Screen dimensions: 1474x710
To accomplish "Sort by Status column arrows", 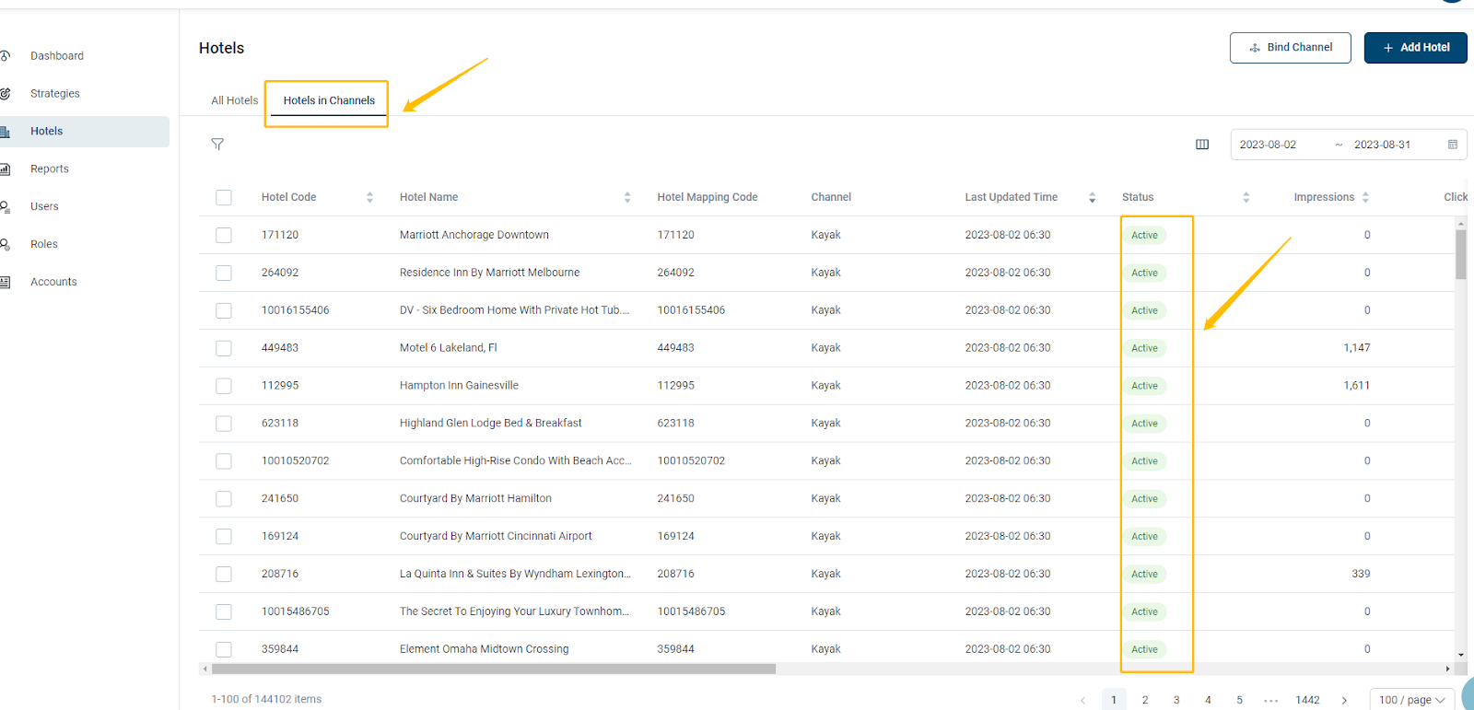I will [x=1246, y=197].
